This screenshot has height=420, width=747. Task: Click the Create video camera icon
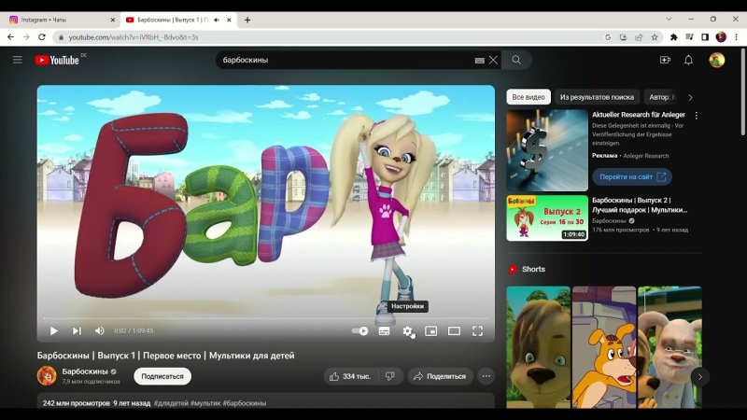(x=665, y=60)
